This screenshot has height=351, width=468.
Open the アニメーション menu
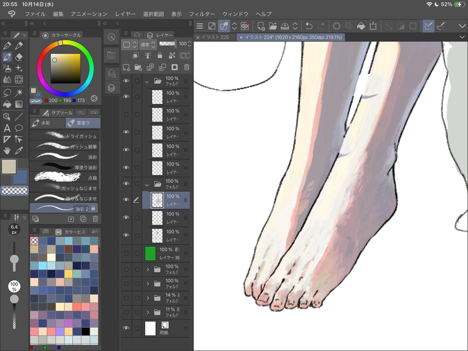tap(89, 14)
